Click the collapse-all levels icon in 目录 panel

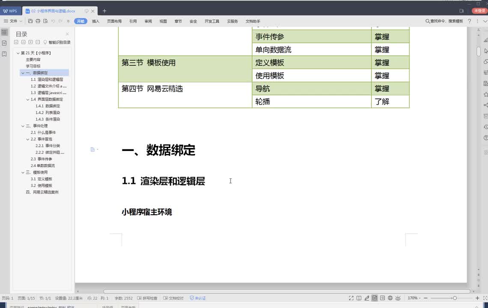24,42
